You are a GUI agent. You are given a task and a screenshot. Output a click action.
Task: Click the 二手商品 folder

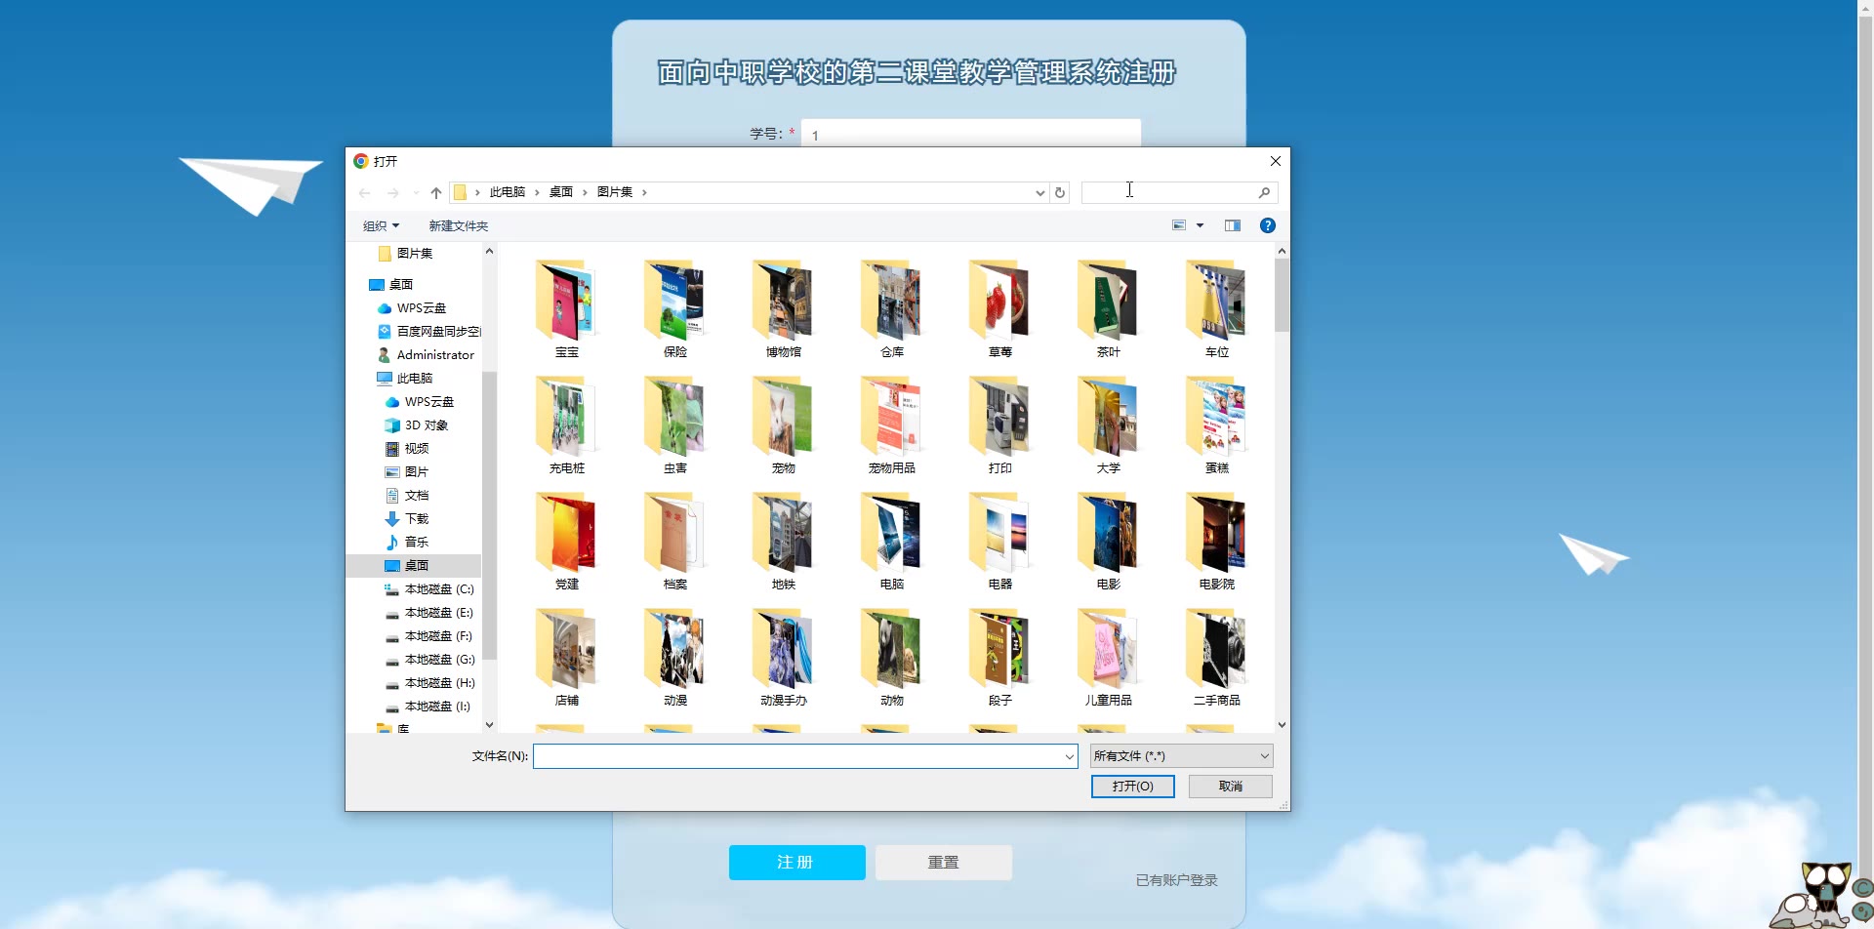[x=1217, y=658]
